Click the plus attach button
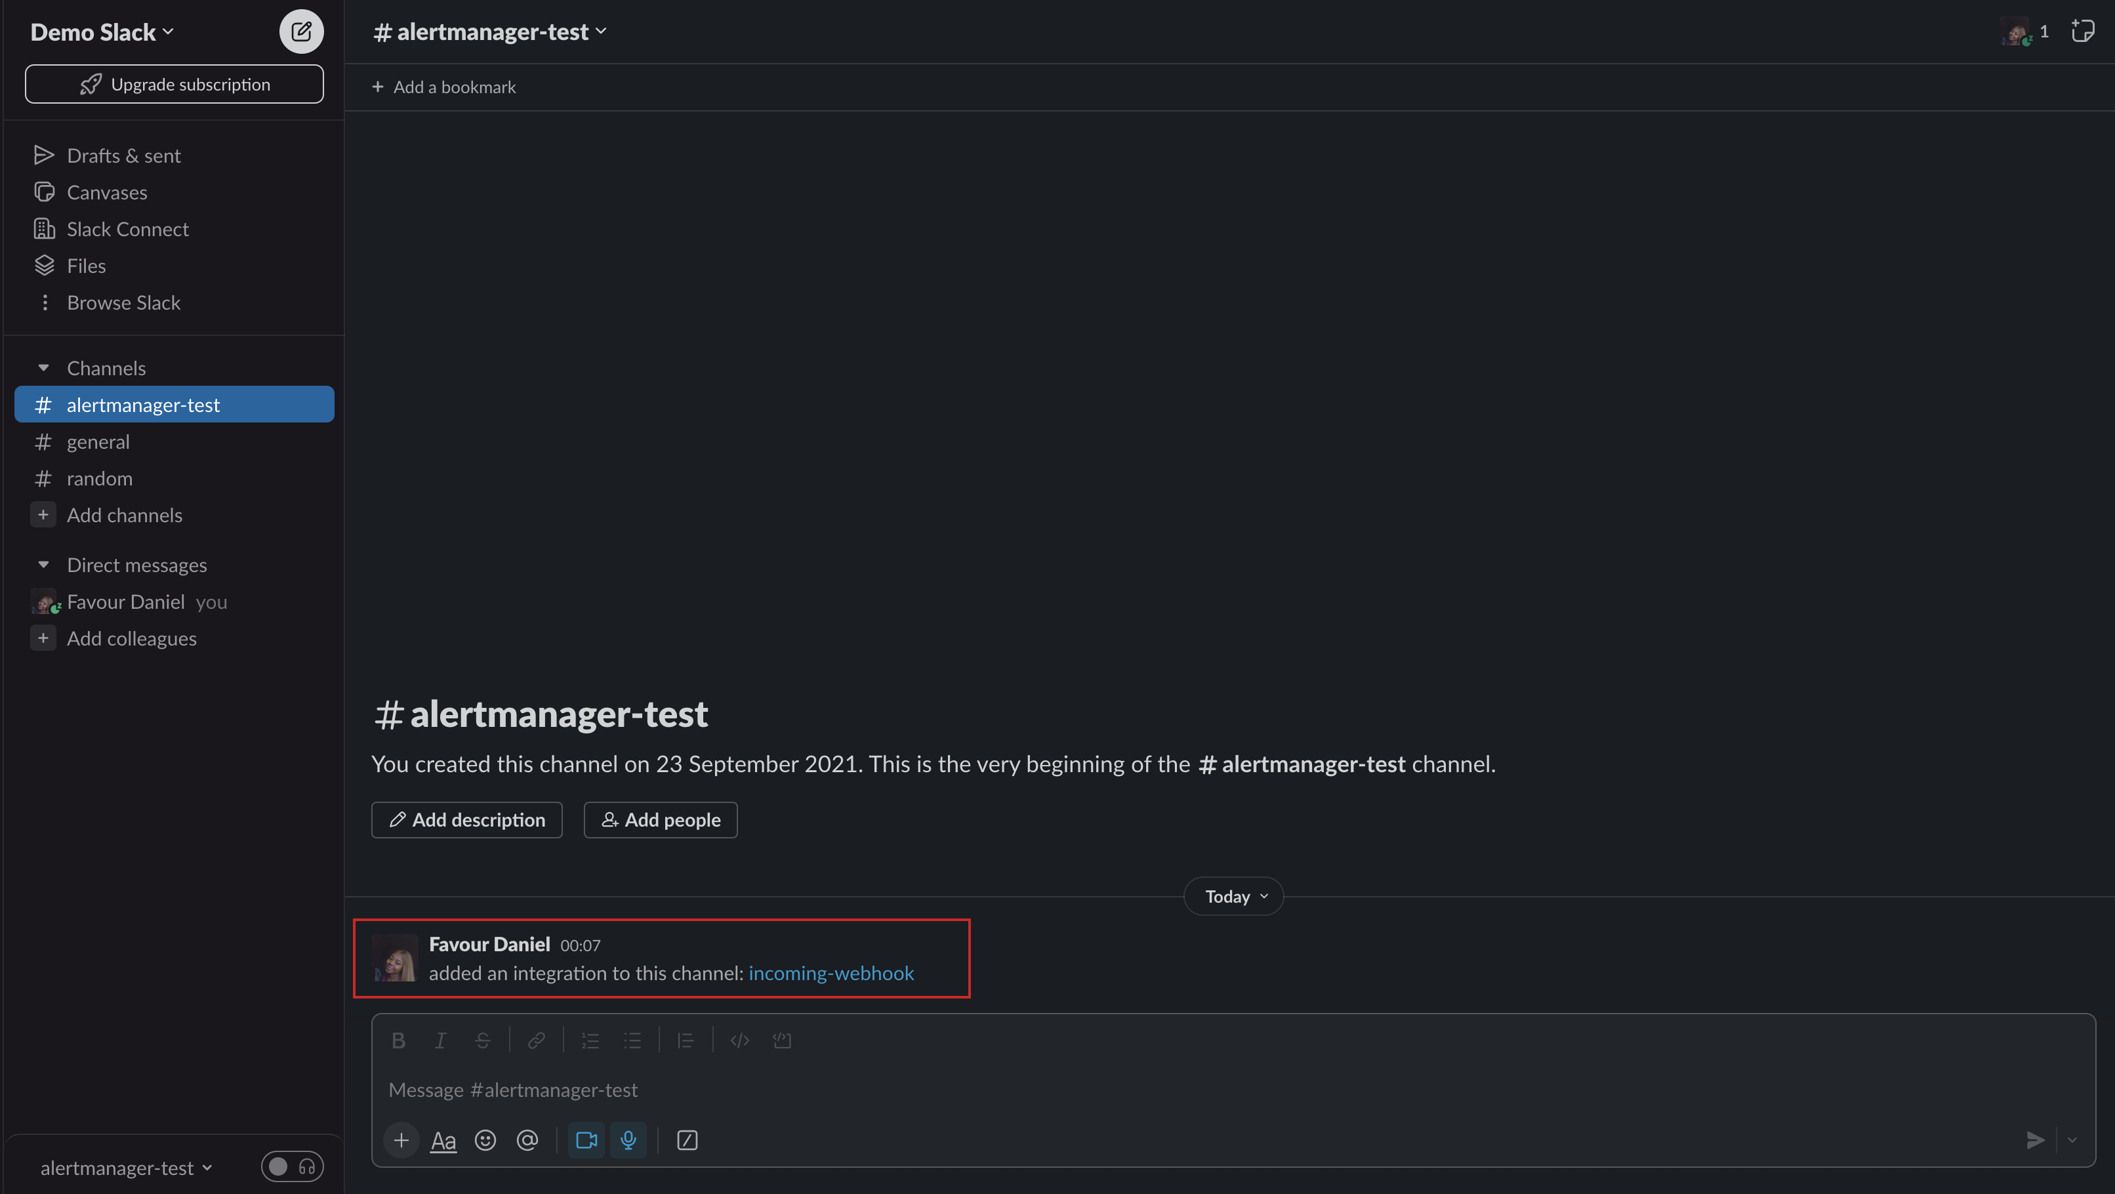The width and height of the screenshot is (2115, 1194). 401,1140
